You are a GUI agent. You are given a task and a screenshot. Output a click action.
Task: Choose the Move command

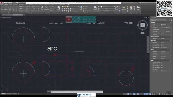(22, 7)
